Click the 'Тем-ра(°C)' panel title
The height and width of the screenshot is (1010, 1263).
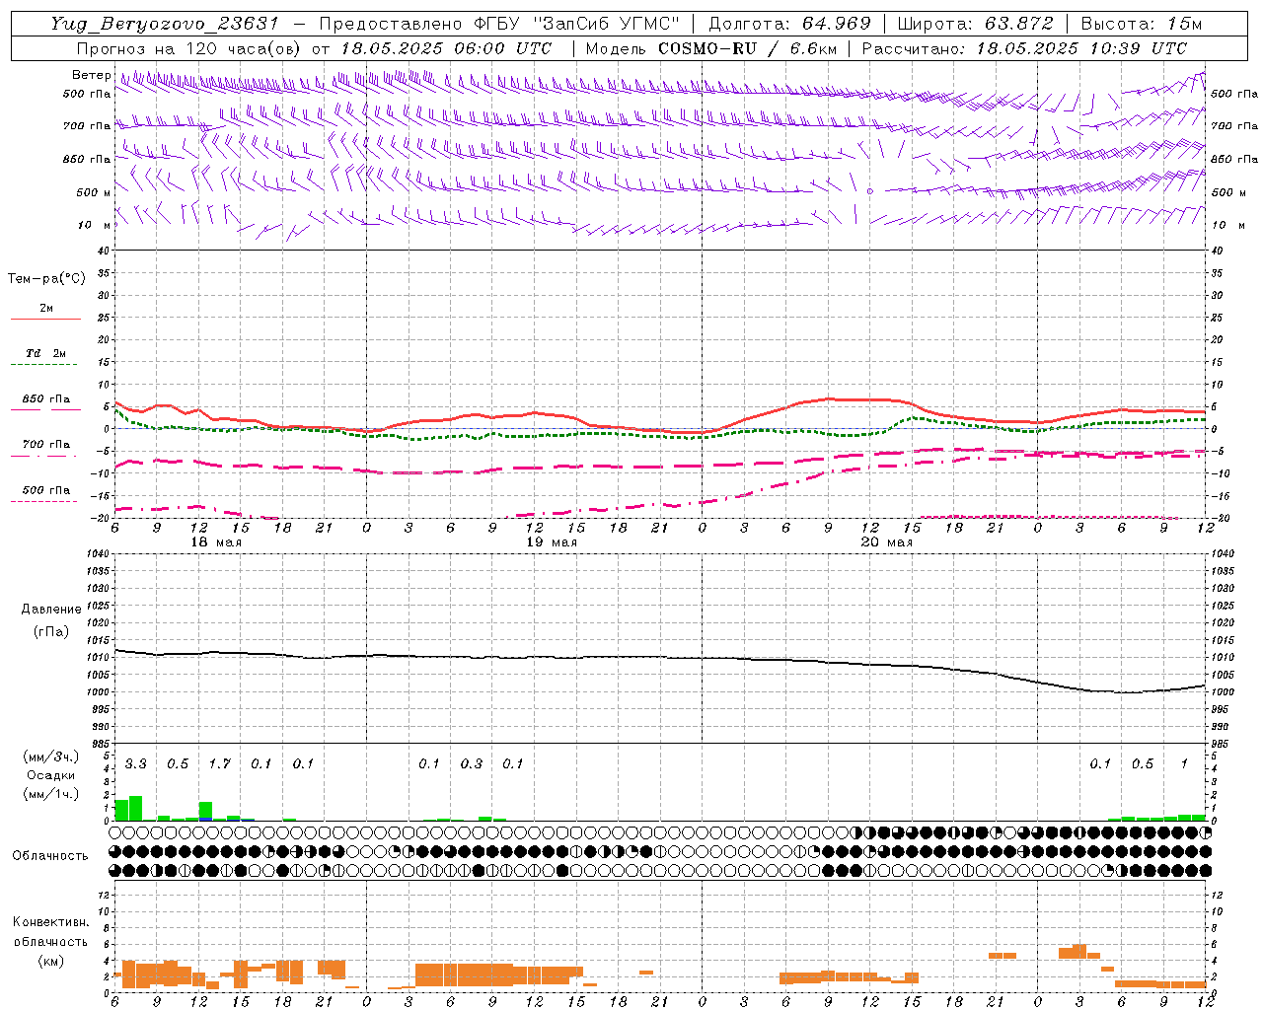coord(46,279)
